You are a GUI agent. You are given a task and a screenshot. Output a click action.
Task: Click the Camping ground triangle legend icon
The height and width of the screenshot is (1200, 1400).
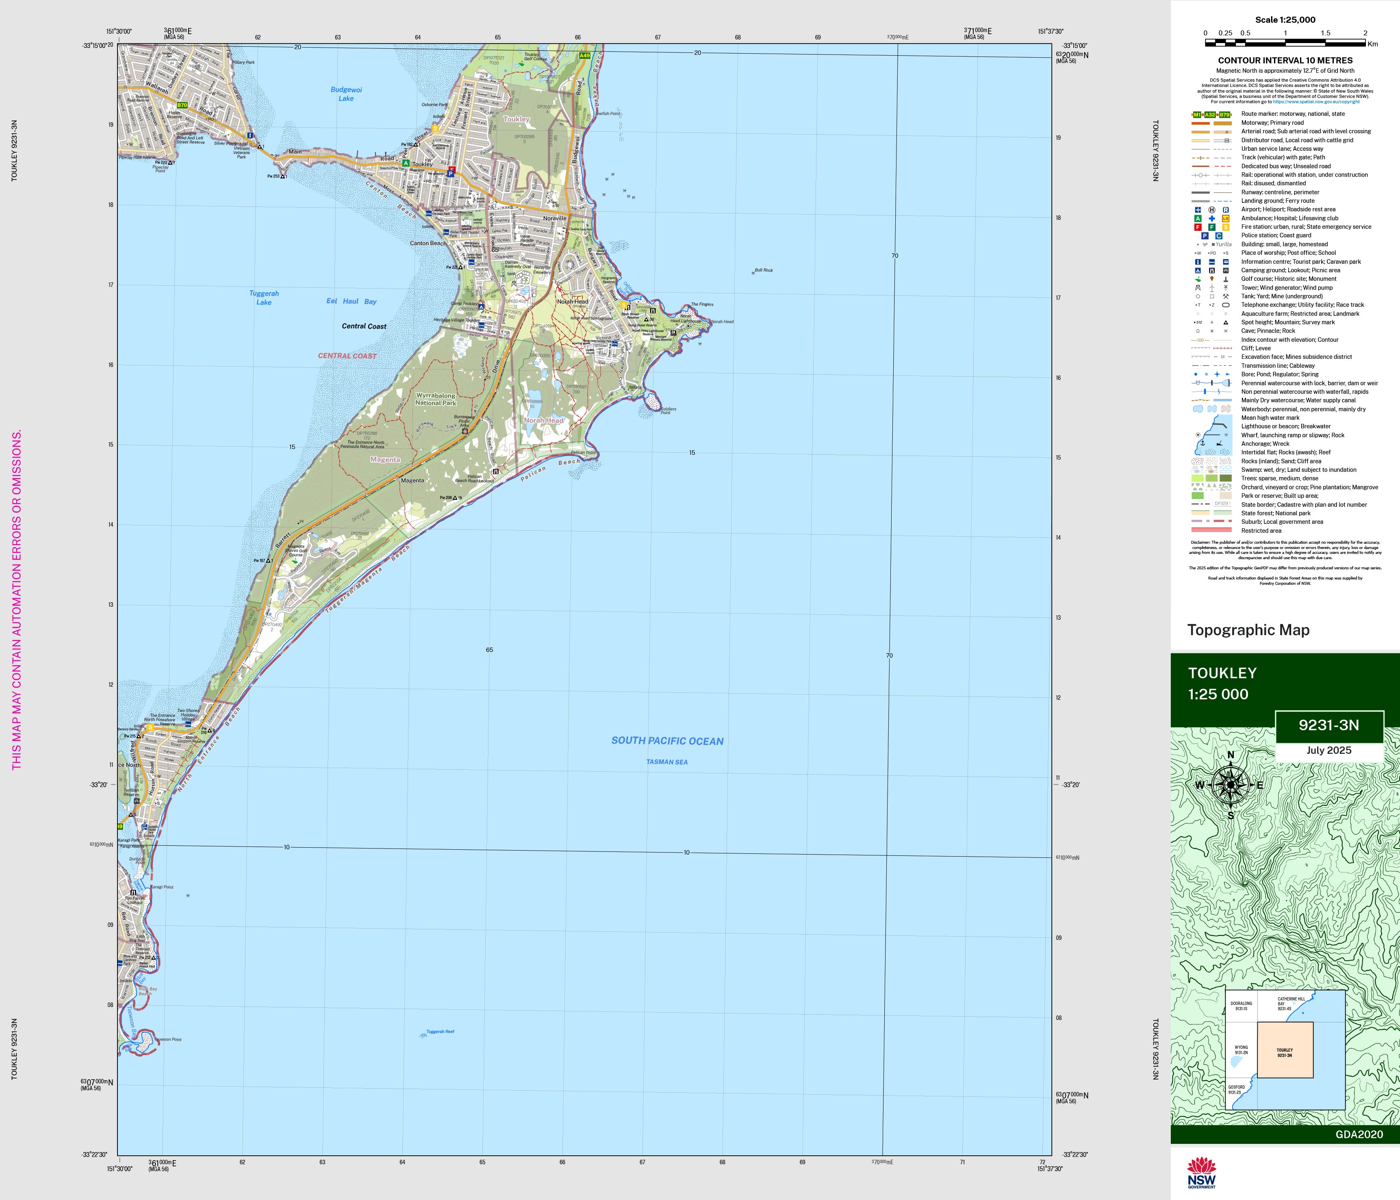point(1198,270)
